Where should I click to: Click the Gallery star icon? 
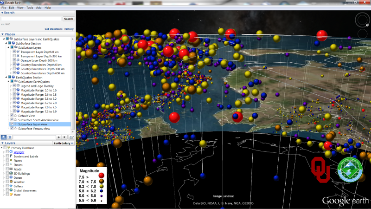11,186
